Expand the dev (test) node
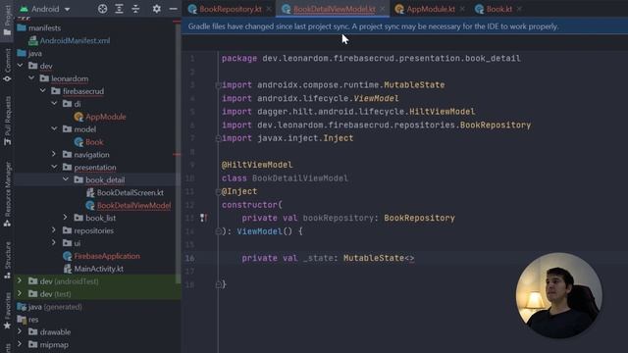The width and height of the screenshot is (628, 353). [20, 294]
